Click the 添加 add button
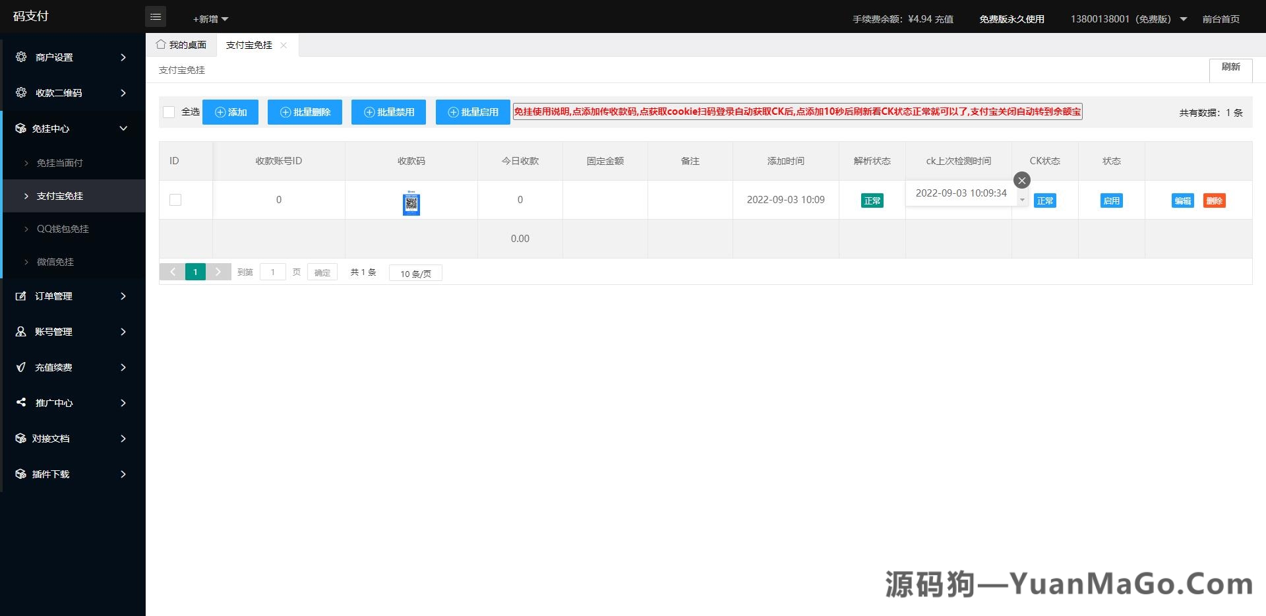Screen dimensions: 1266x616 [230, 112]
